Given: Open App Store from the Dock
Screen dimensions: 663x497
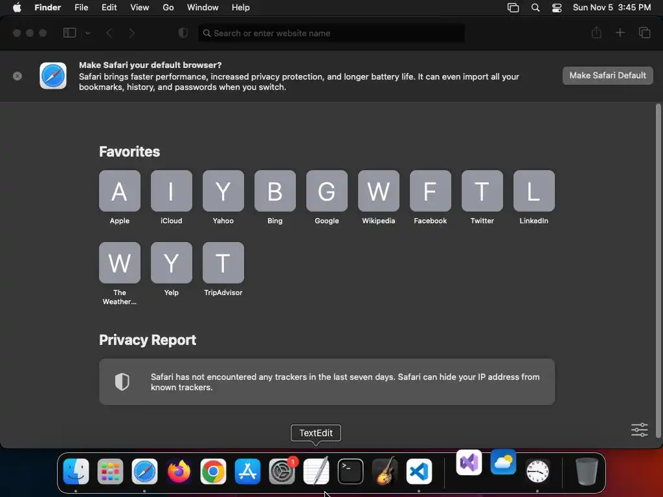Looking at the screenshot, I should pyautogui.click(x=247, y=471).
